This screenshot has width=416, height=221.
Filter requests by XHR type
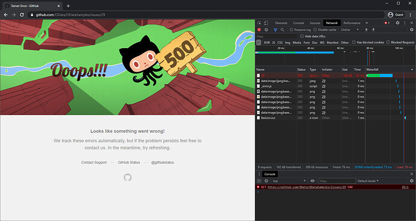click(x=267, y=42)
